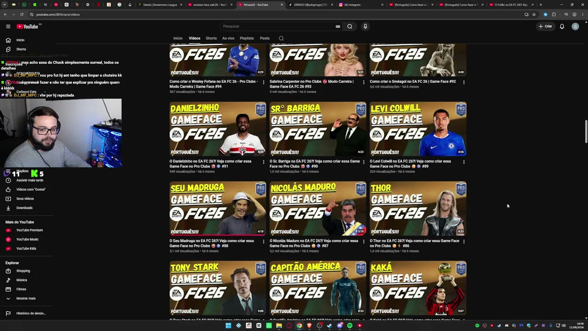Open the Nicolás Maduro Gameface video thumbnail
588x331 pixels.
pyautogui.click(x=318, y=208)
